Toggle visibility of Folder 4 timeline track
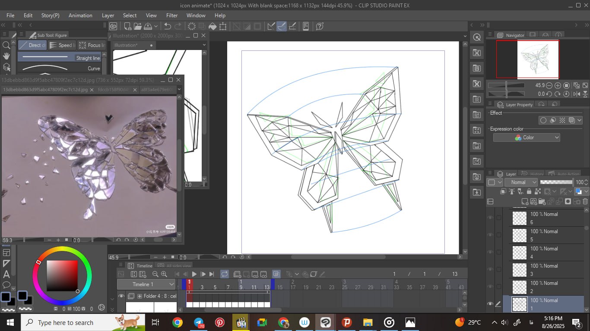Image resolution: width=590 pixels, height=331 pixels. pos(121,296)
